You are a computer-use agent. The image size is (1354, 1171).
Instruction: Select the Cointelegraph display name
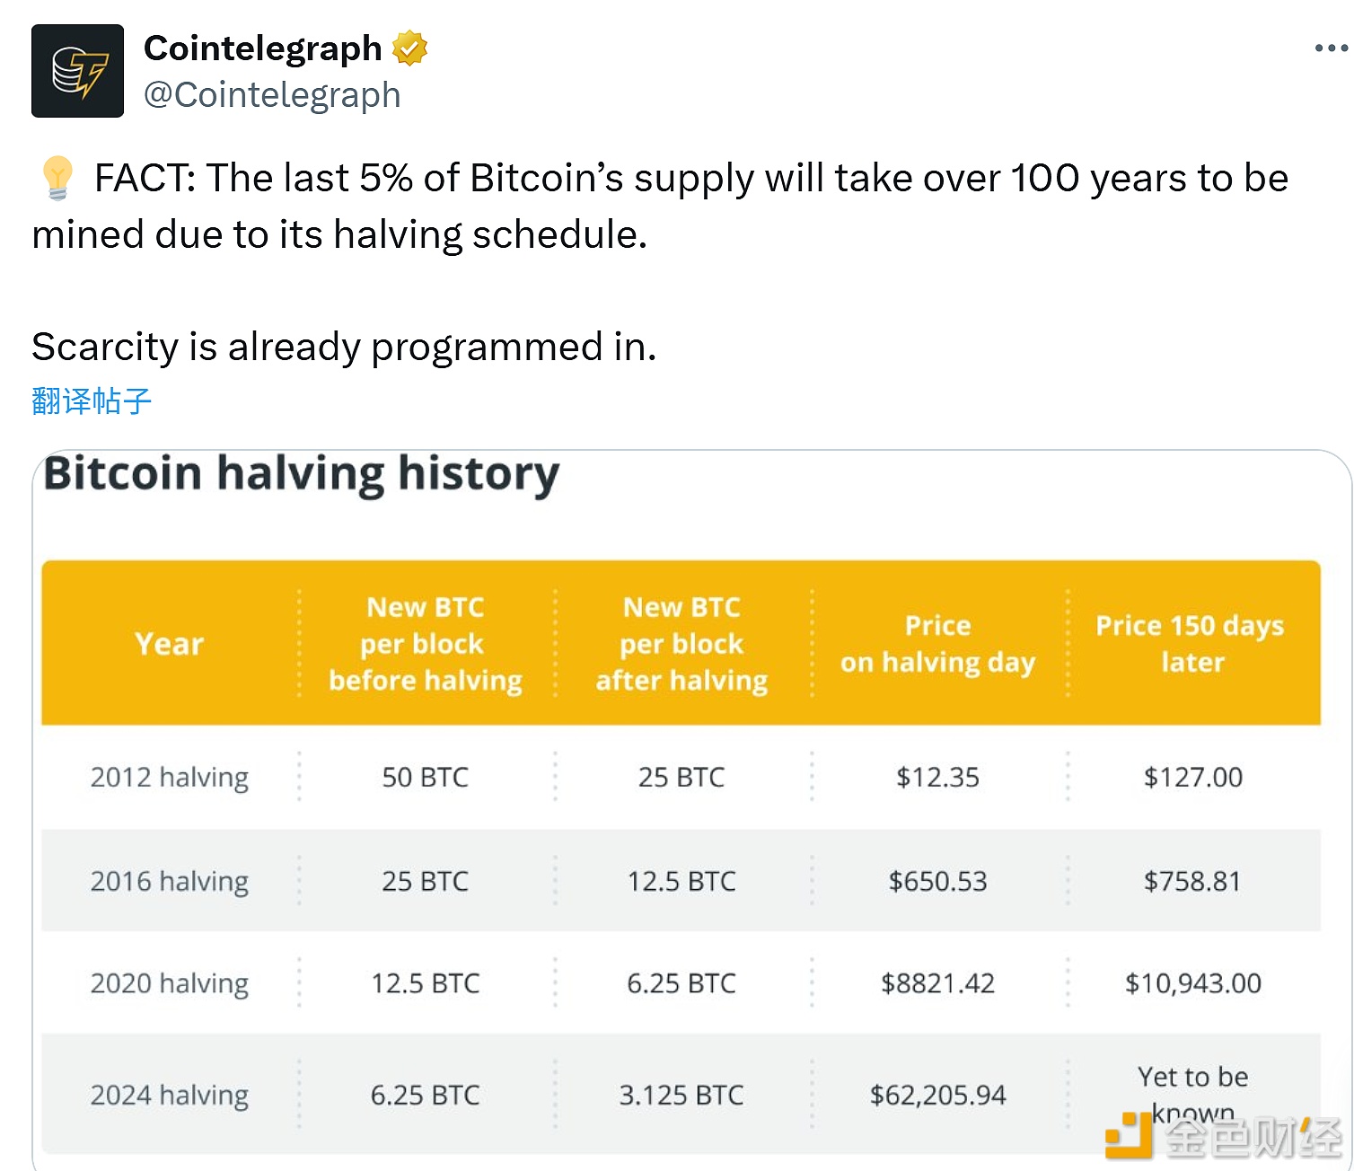tap(262, 48)
